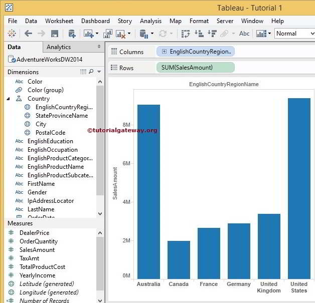Switch to the Analytics tab
This screenshot has height=303, width=315.
tap(59, 47)
